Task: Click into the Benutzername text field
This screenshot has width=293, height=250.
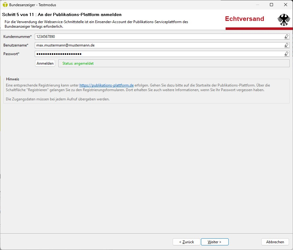Action: click(159, 45)
